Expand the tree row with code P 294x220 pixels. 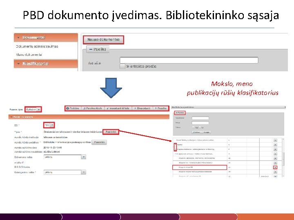click(x=176, y=149)
